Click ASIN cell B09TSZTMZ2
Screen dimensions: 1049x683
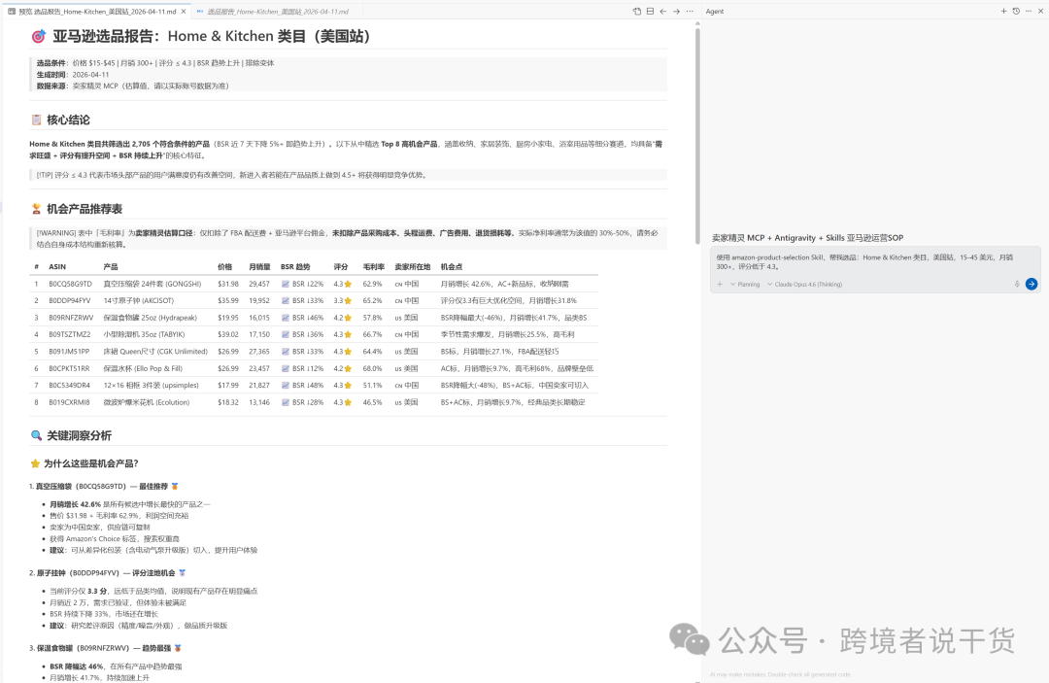[70, 334]
